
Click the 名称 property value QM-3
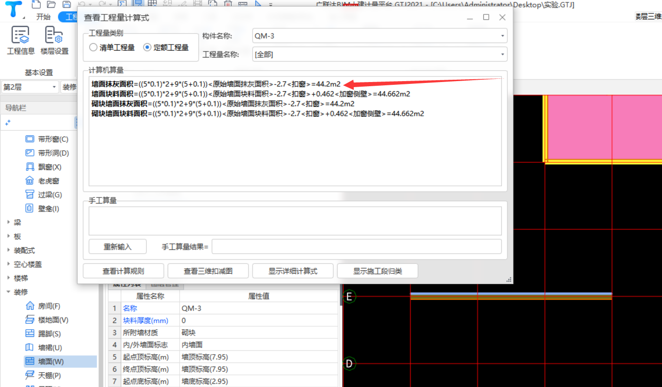tap(259, 308)
